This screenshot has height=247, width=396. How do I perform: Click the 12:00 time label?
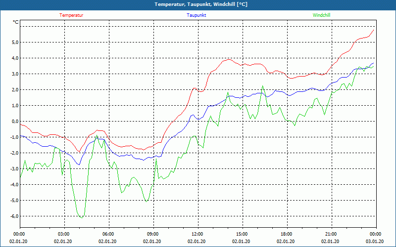[x=198, y=234]
